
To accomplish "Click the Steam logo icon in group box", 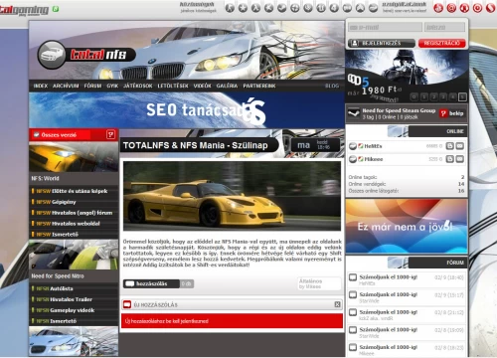I will click(x=354, y=113).
